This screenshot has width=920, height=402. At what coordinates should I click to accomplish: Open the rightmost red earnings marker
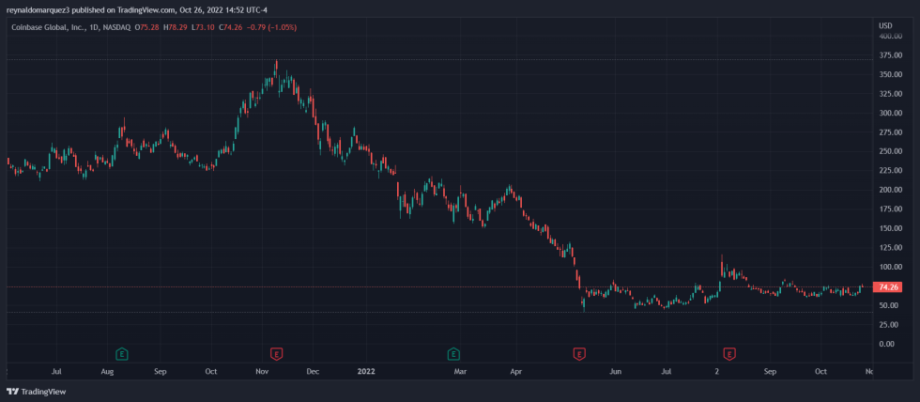click(x=728, y=353)
